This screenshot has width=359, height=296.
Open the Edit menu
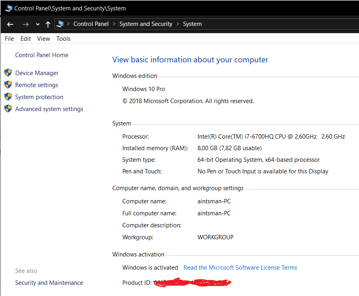coord(26,39)
